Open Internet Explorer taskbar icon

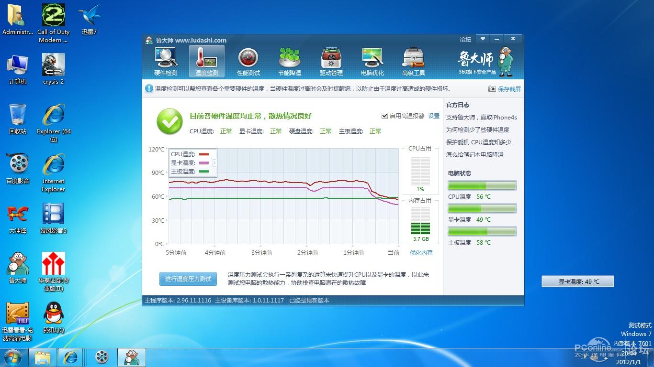(x=71, y=357)
